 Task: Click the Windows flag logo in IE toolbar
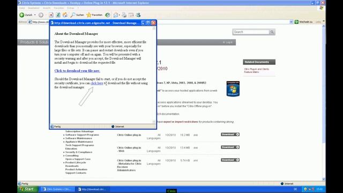pyautogui.click(x=321, y=8)
